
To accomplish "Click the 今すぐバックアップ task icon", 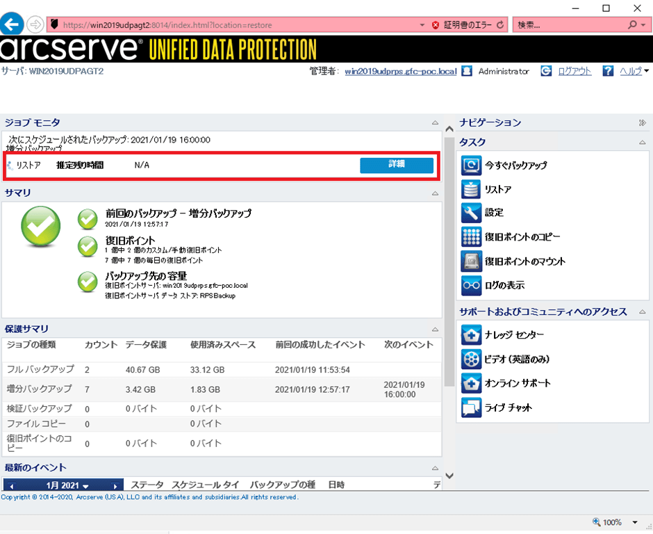I will [471, 165].
